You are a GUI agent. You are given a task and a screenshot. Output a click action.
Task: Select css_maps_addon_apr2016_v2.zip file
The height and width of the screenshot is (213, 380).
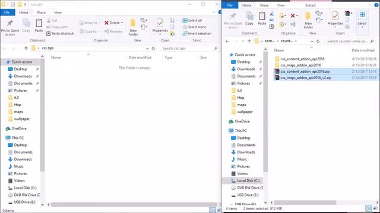(x=306, y=78)
